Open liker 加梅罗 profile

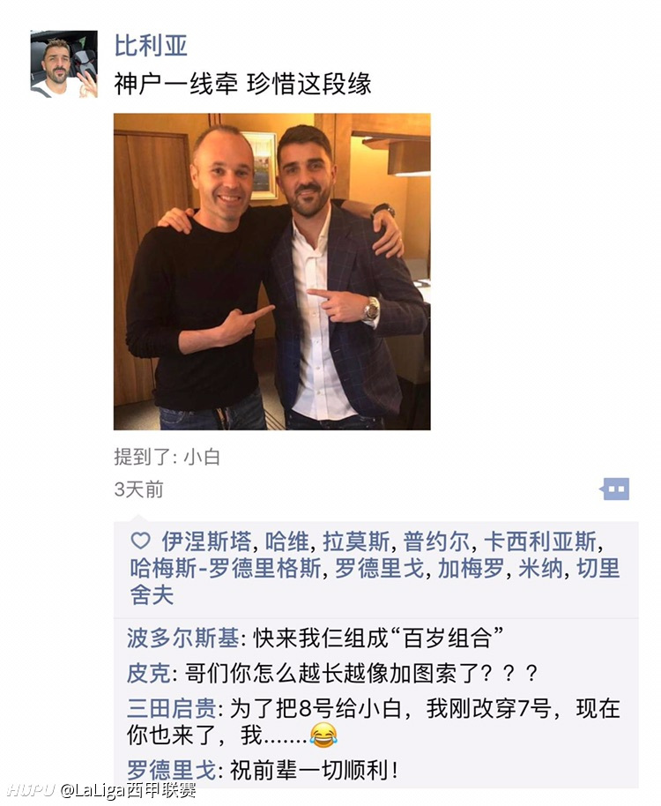click(471, 569)
